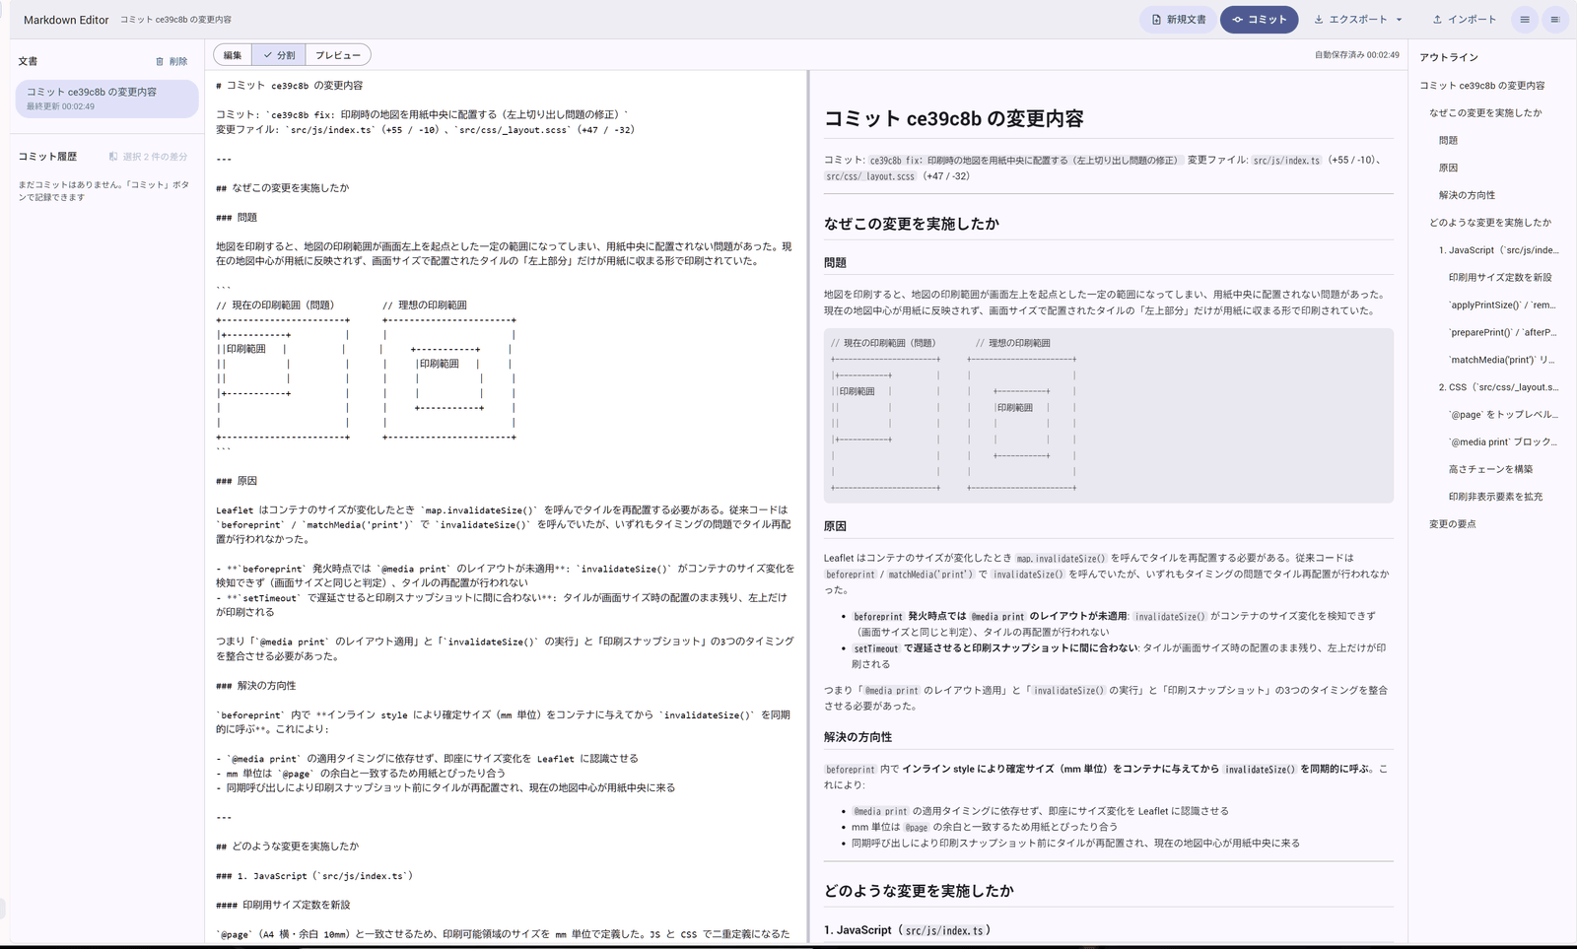Jump to 問題 in the outline panel
This screenshot has width=1577, height=949.
(x=1448, y=141)
